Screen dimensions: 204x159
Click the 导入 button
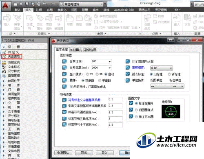[x=104, y=153]
